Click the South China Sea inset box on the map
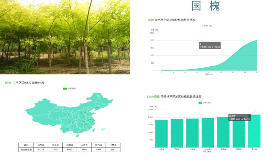 (105, 133)
